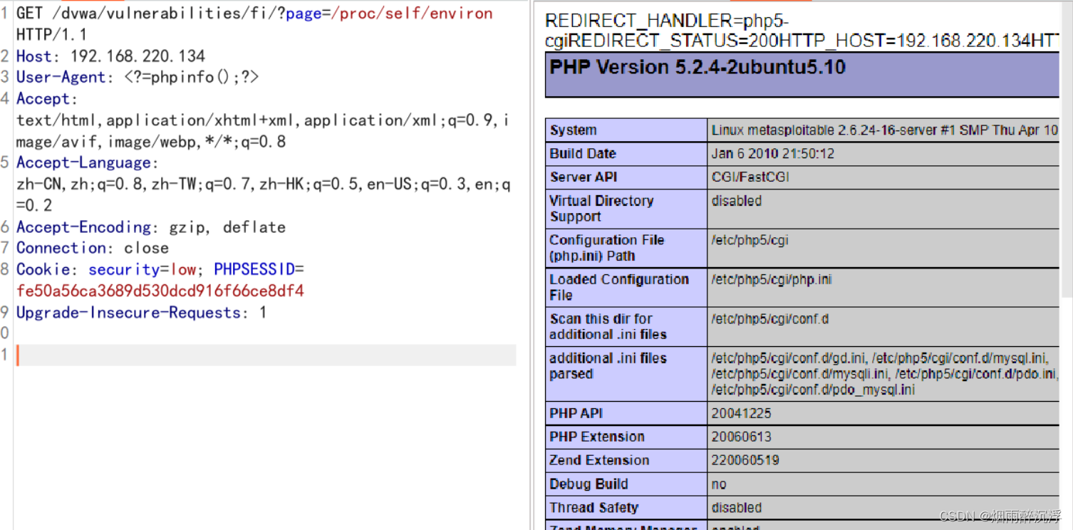Screen dimensions: 1073x530
Task: Click the Connection: close header
Action: click(93, 248)
